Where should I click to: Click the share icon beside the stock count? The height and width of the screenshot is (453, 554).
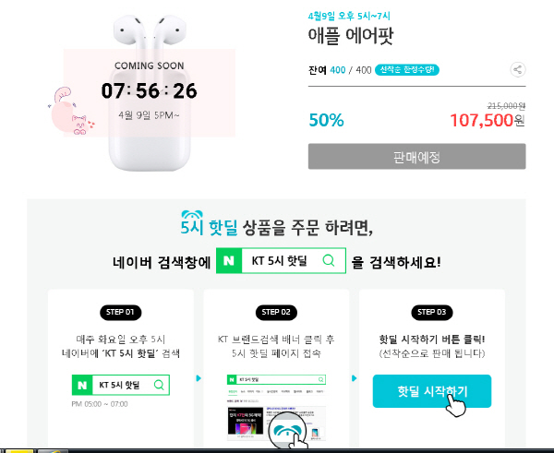coord(517,69)
